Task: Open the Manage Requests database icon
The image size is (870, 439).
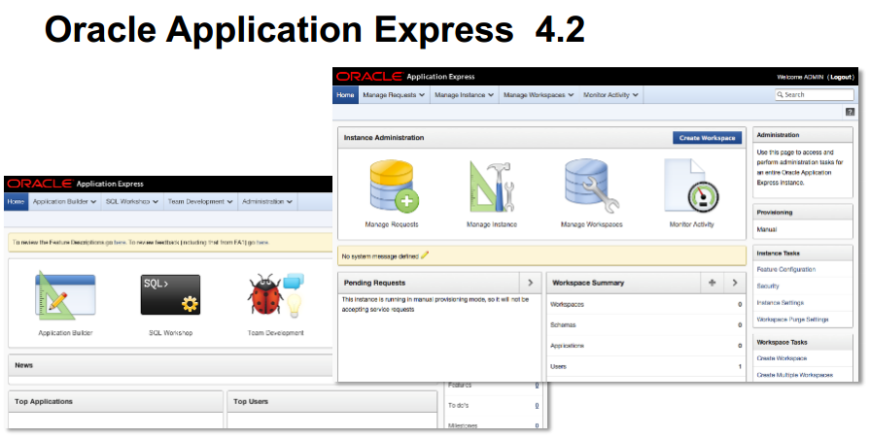Action: (x=394, y=186)
